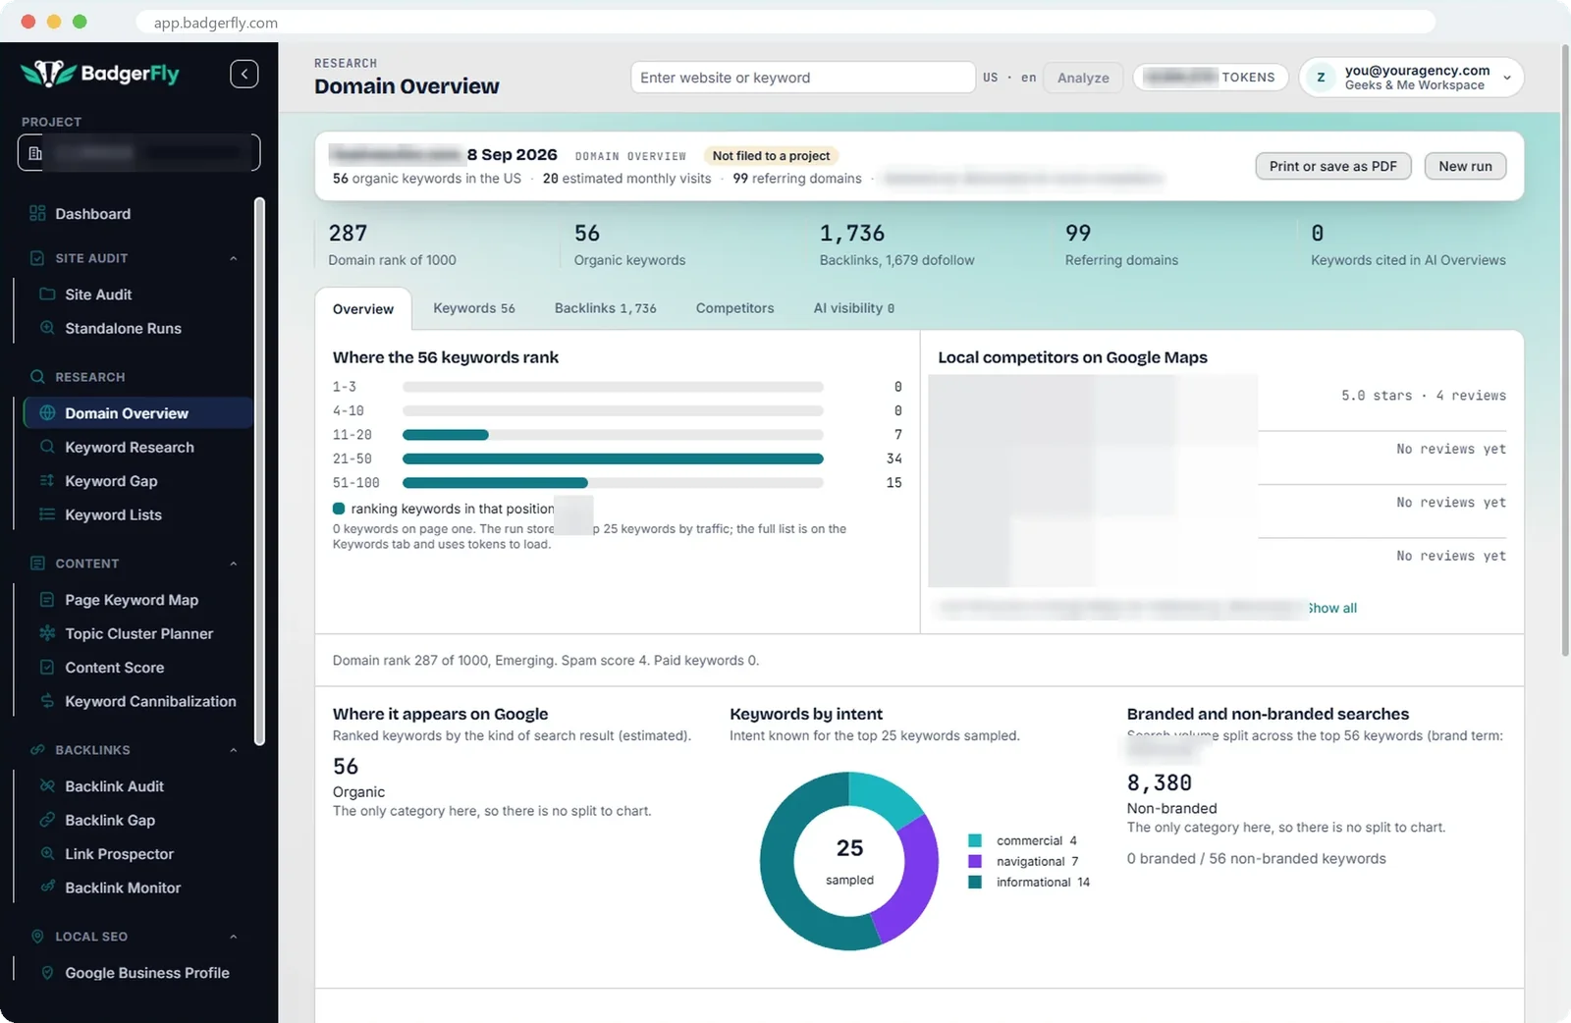Collapse the Local SEO section chevron
The width and height of the screenshot is (1571, 1023).
click(234, 937)
